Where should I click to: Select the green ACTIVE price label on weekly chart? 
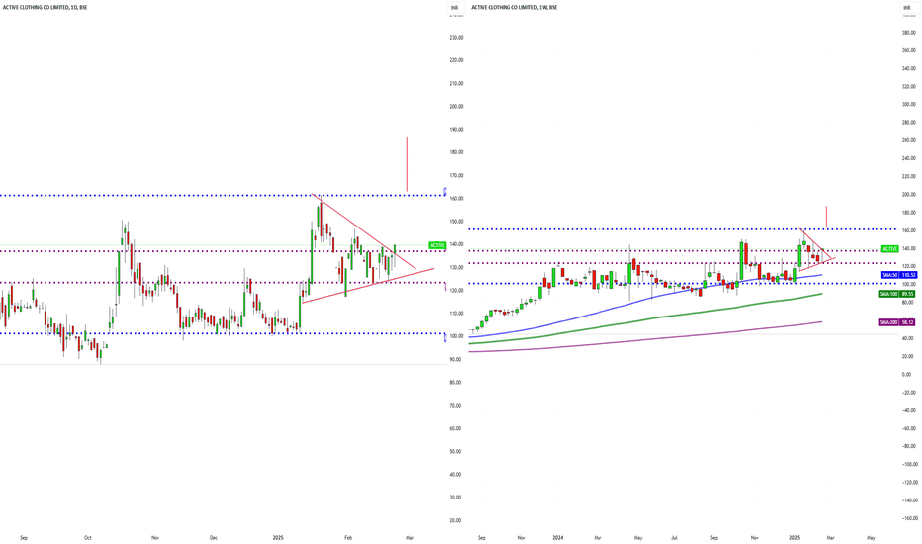[889, 249]
